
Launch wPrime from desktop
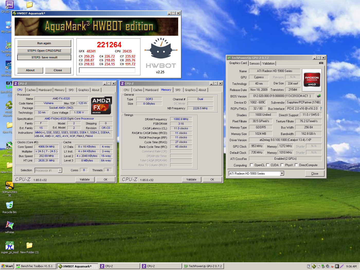pyautogui.click(x=10, y=225)
